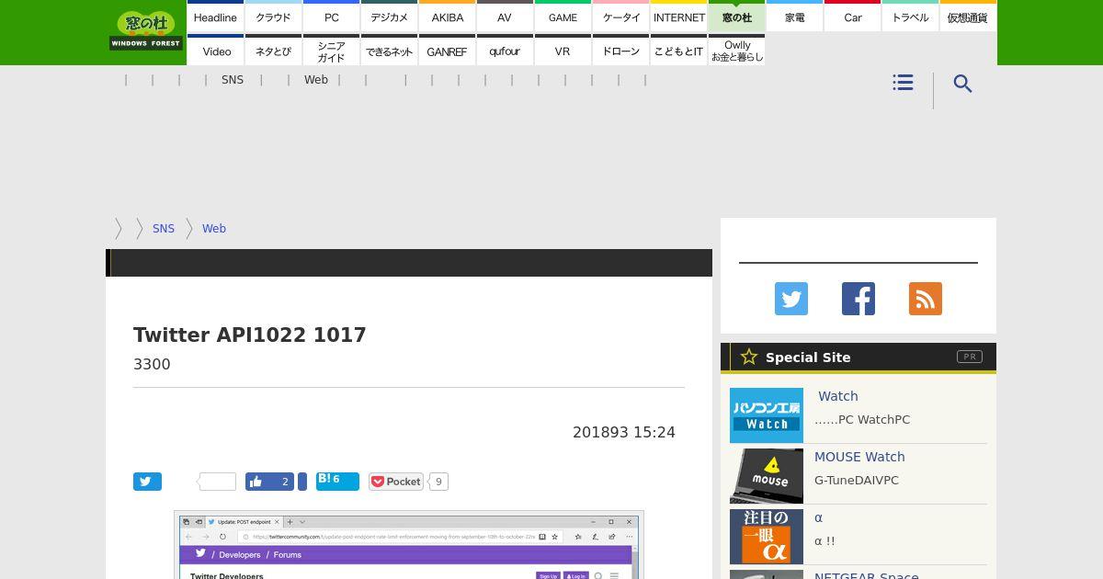Viewport: 1103px width, 579px height.
Task: Go to the ネタとぴ tab
Action: (273, 51)
